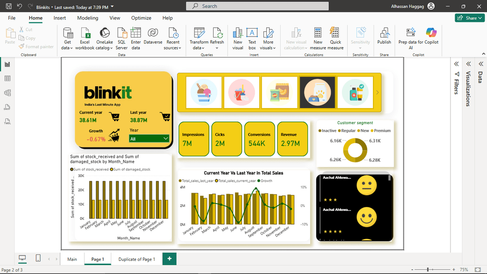Open Transform data in the ribbon
This screenshot has width=487, height=274.
point(199,38)
